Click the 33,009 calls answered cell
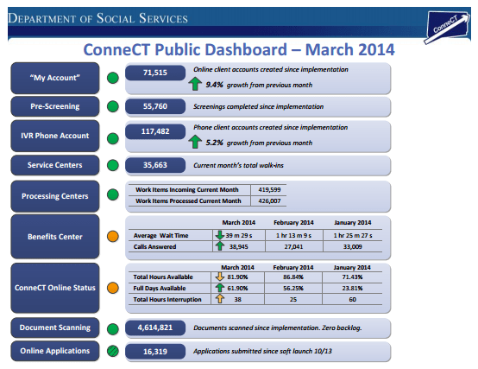The image size is (478, 369). click(352, 246)
